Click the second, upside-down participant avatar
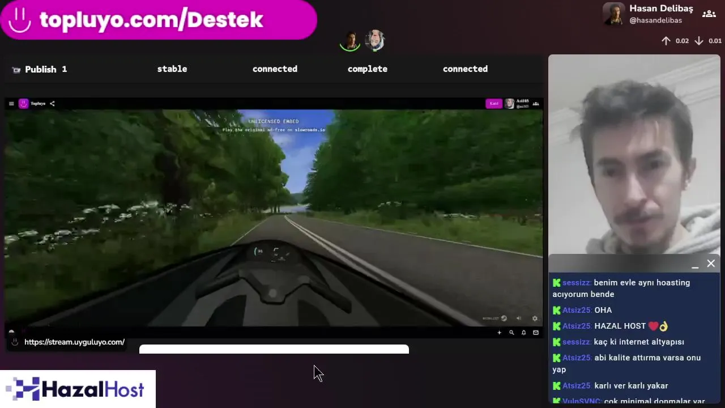 point(374,41)
